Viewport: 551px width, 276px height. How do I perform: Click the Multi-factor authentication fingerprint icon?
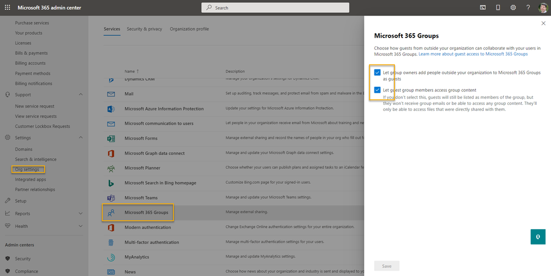[111, 242]
